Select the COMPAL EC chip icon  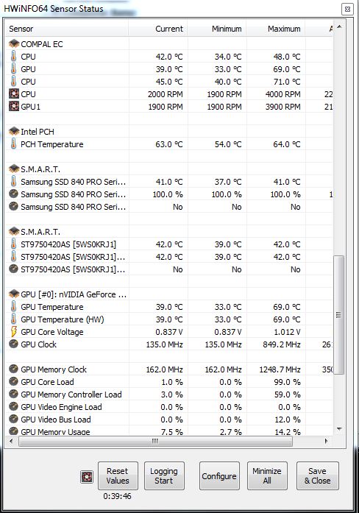pos(14,43)
